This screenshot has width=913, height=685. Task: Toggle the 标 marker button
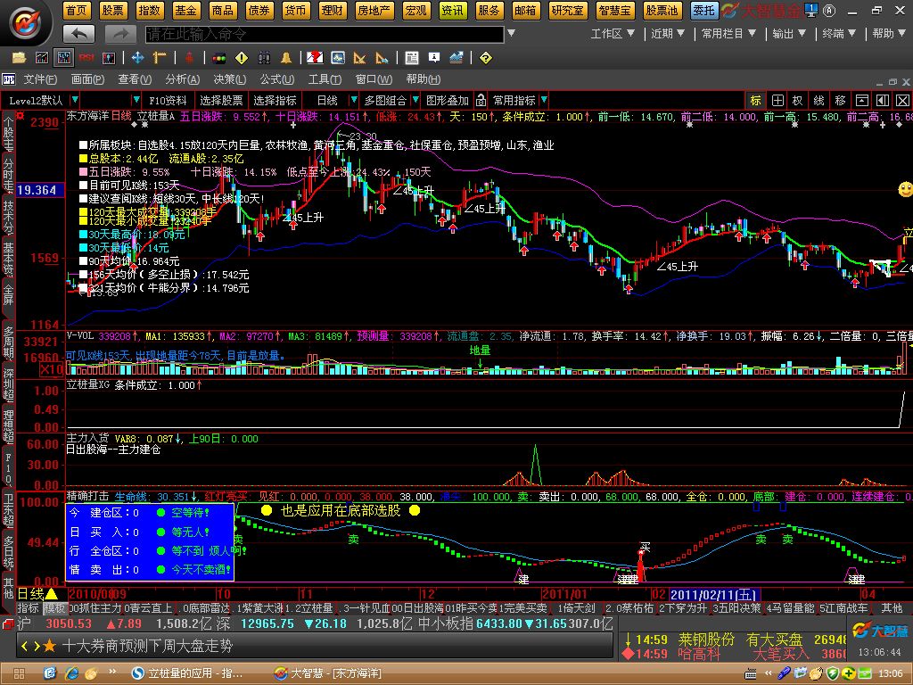tap(755, 100)
